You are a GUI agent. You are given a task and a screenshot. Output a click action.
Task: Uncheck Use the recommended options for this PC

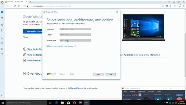pyautogui.click(x=48, y=46)
